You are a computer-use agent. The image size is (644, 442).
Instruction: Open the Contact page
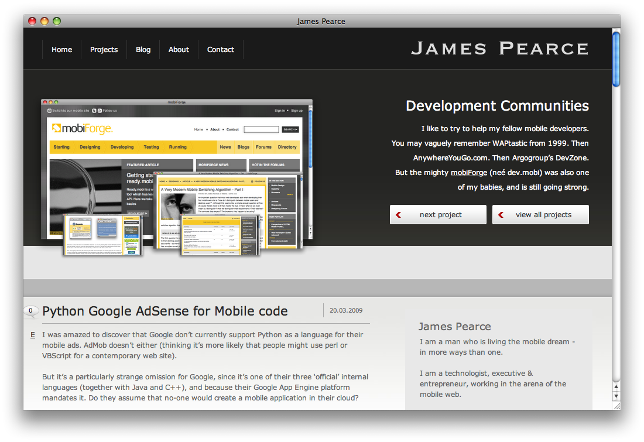[221, 50]
